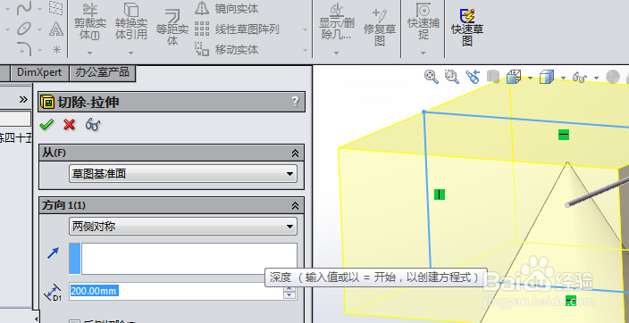Select sketch corner point in viewport
629x323 pixels.
point(424,112)
